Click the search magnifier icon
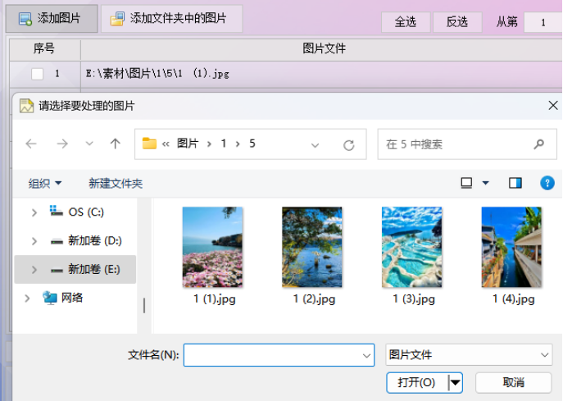Screen dimensions: 563x401 538,144
